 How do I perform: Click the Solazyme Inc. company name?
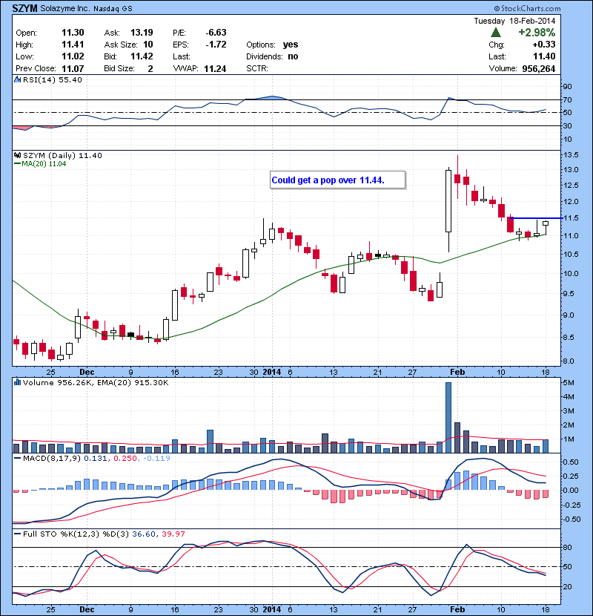point(64,8)
